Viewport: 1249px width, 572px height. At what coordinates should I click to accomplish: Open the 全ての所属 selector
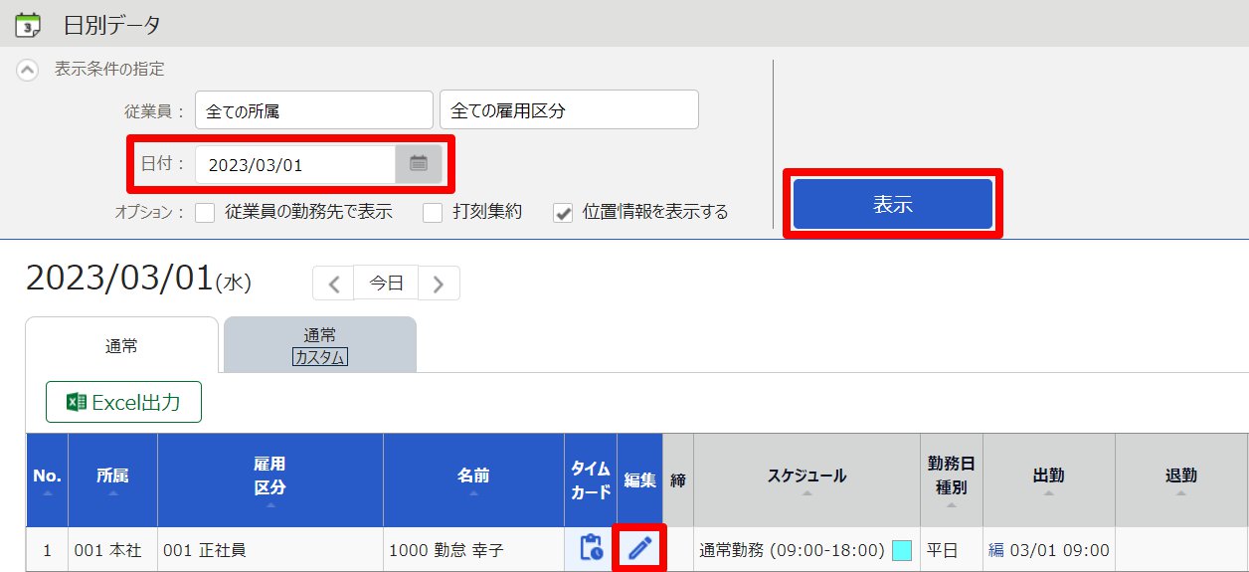click(x=314, y=110)
